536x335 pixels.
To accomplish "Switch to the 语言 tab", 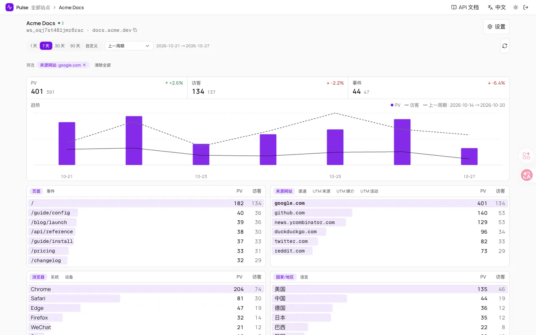I will (304, 277).
